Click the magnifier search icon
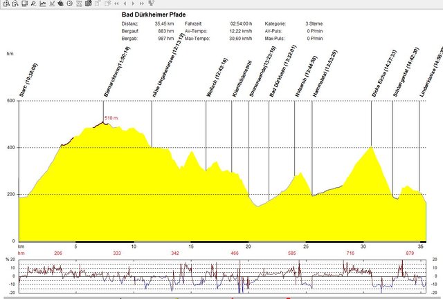The image size is (443, 299). point(34,3)
